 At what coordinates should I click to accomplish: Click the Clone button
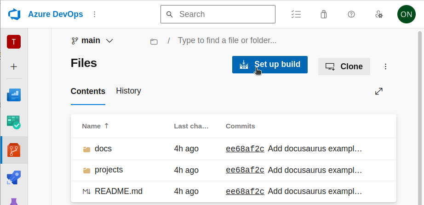(344, 66)
